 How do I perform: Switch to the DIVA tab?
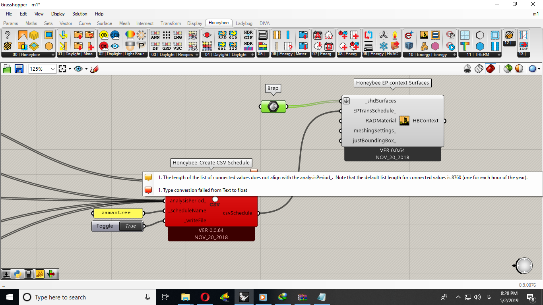(x=264, y=23)
